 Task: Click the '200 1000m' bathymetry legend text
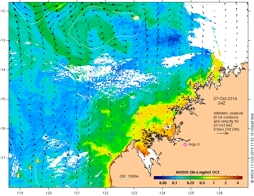[x=129, y=176]
